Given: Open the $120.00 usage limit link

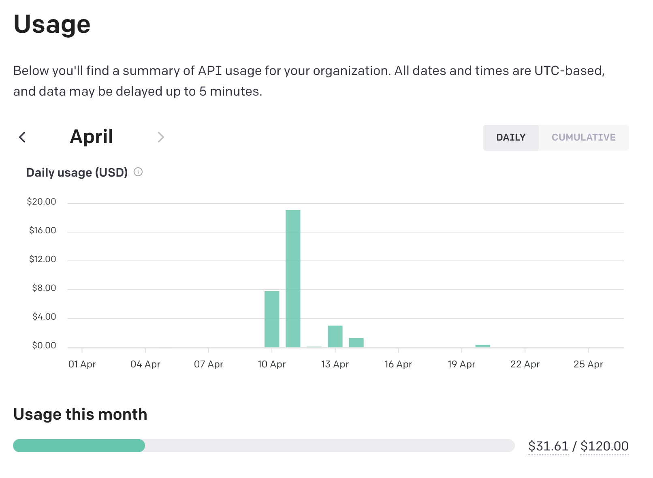Looking at the screenshot, I should coord(604,446).
